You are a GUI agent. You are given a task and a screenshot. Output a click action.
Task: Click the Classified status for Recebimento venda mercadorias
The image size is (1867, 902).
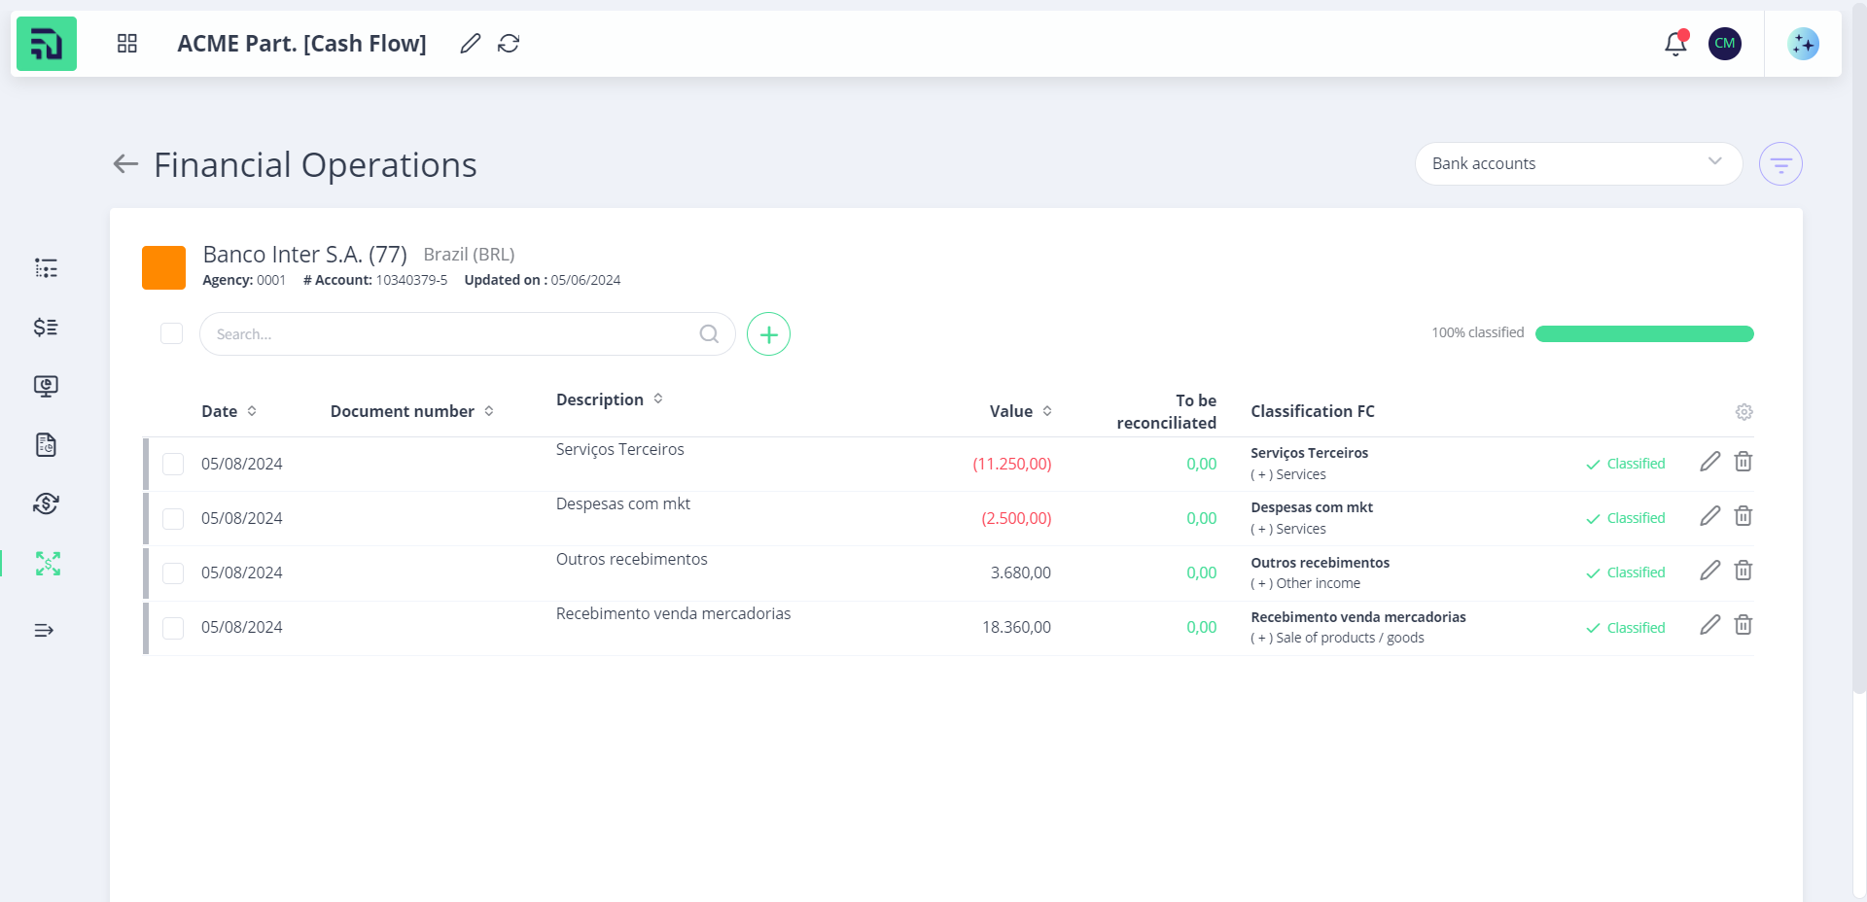click(x=1626, y=628)
